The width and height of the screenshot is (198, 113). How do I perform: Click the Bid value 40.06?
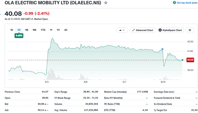[x=43, y=104]
